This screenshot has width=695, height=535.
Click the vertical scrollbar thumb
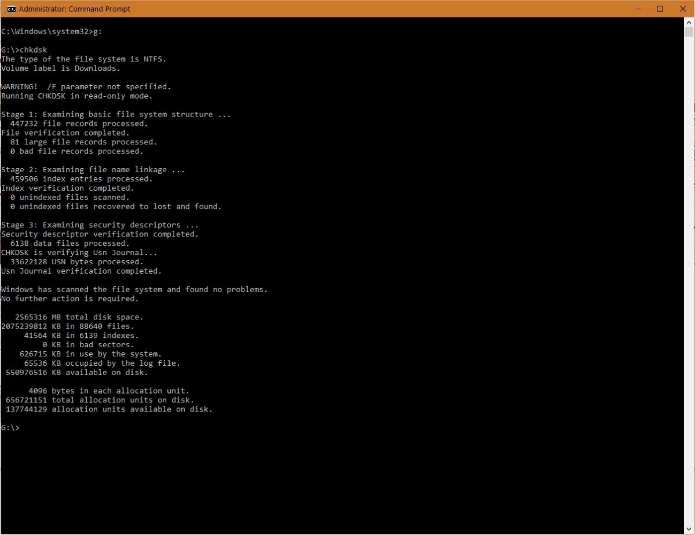(689, 32)
